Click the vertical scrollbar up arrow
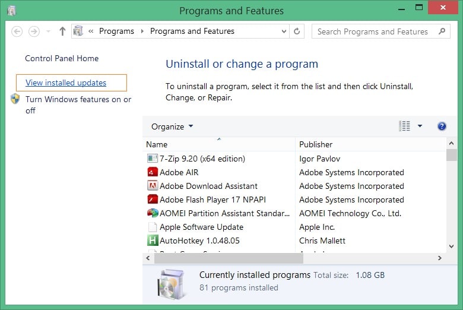 pos(452,143)
